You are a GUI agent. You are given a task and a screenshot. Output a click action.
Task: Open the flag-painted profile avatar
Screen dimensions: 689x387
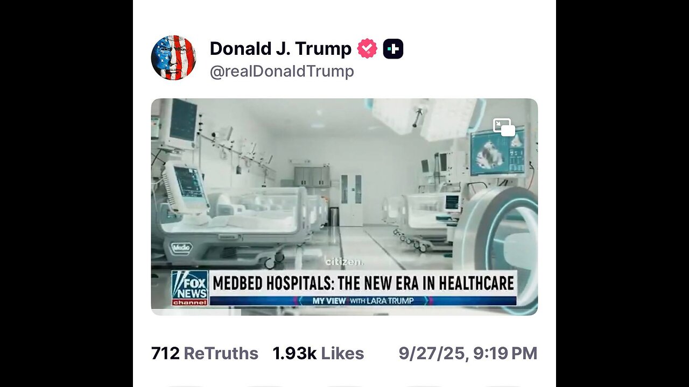173,58
